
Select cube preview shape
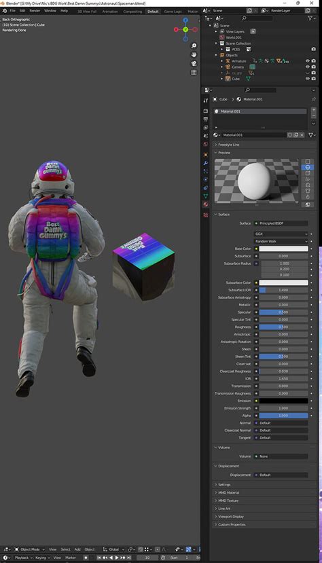308,173
